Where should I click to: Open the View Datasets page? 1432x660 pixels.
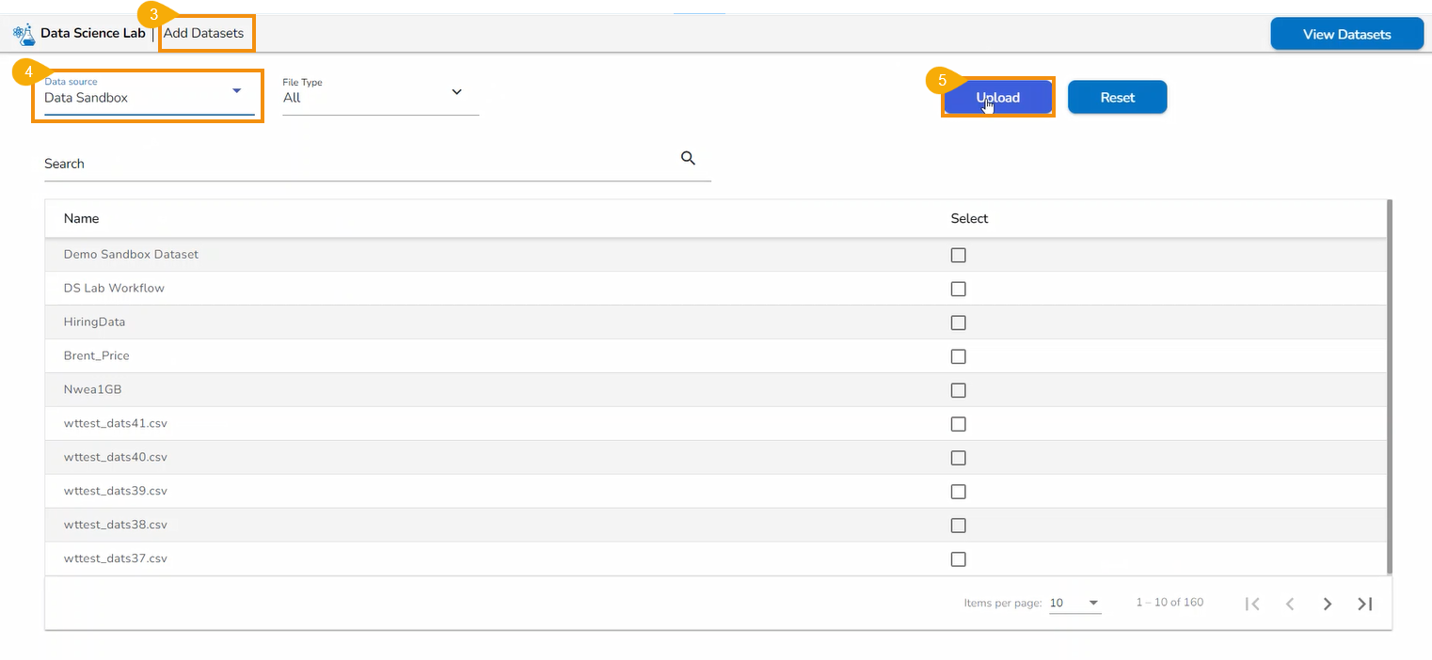click(1346, 34)
